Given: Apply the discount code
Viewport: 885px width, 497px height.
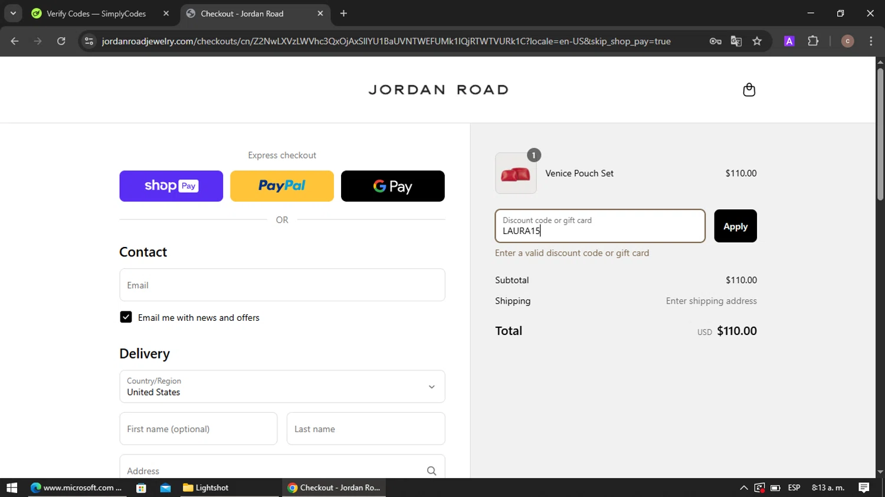Looking at the screenshot, I should tap(735, 226).
